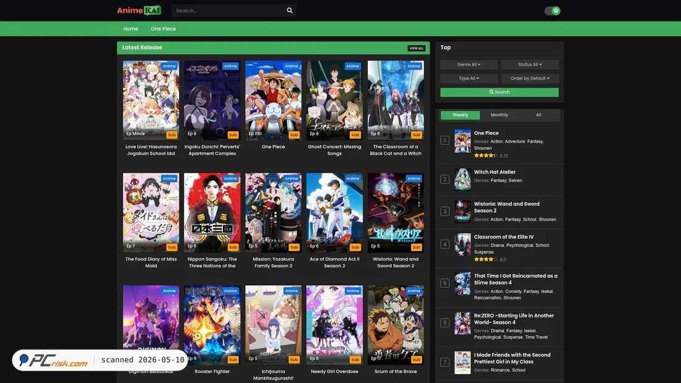Expand the Order by Default dropdown
Screen dimensions: 681x383
pos(530,79)
